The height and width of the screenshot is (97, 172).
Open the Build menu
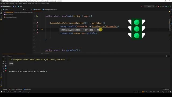click(x=30, y=4)
